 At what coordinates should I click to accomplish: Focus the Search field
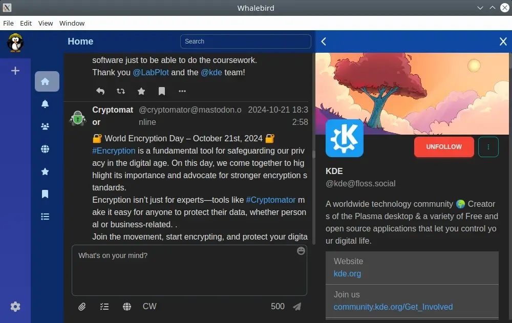pyautogui.click(x=246, y=41)
